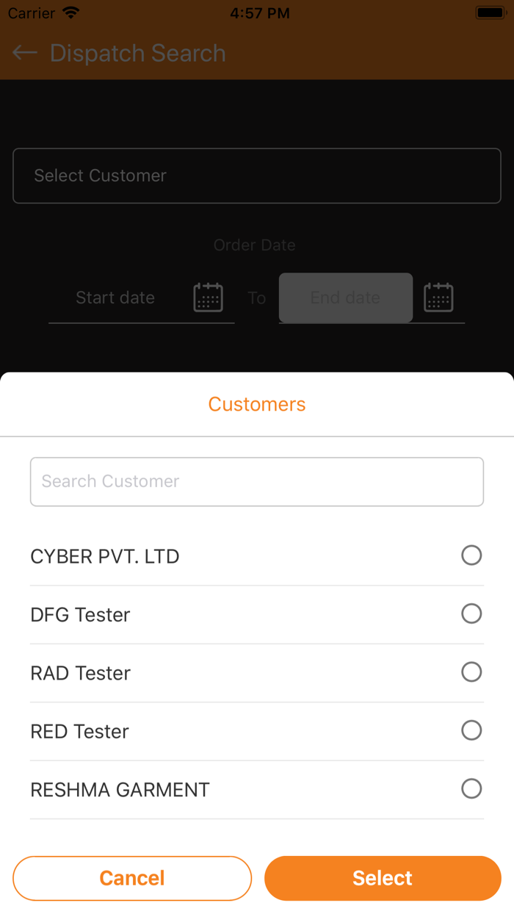Open the start date calendar icon
The width and height of the screenshot is (514, 914).
click(x=208, y=298)
